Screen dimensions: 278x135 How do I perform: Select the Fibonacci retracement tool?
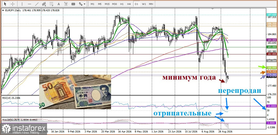[51, 4]
